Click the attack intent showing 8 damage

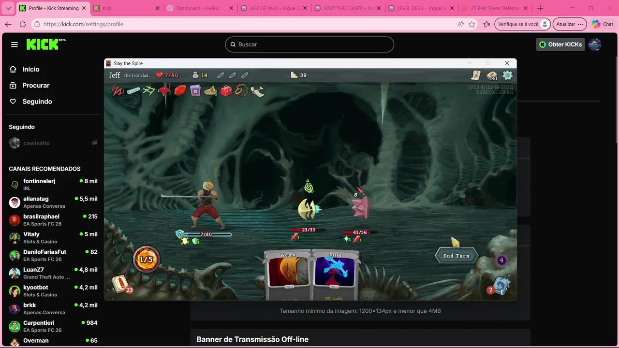click(x=359, y=192)
